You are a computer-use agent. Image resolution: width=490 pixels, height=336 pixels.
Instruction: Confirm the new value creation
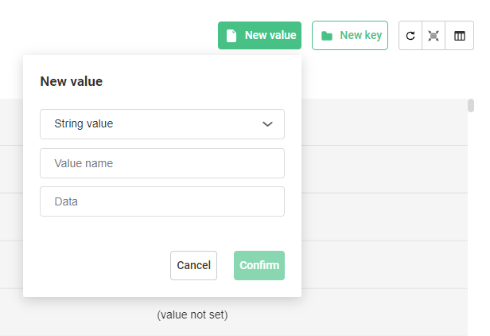(x=259, y=265)
